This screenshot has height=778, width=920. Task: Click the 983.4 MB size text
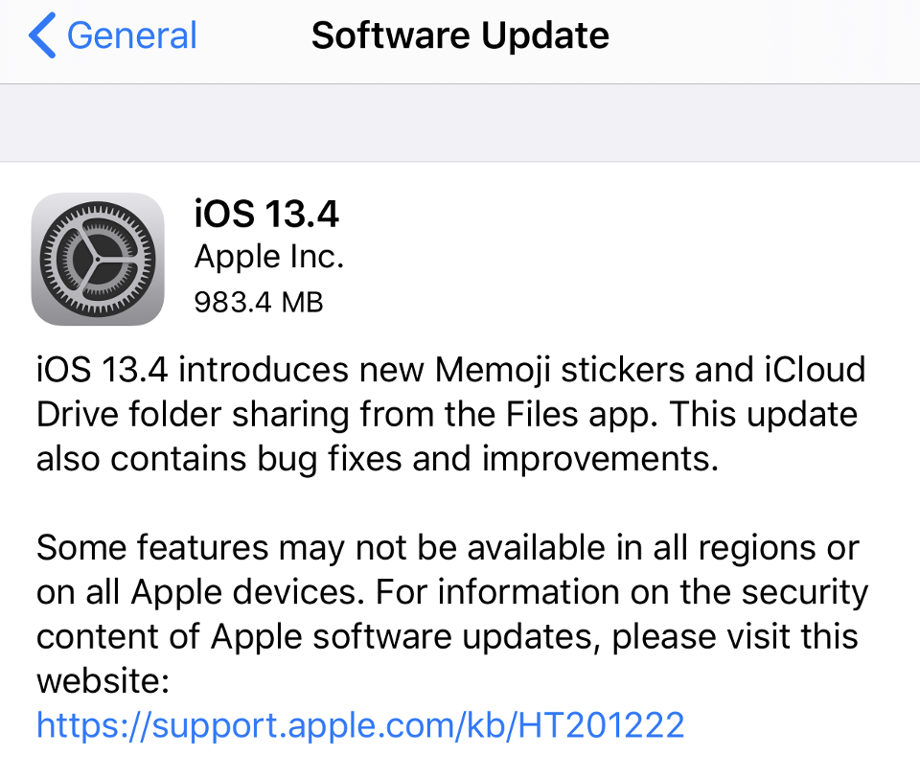[x=259, y=302]
